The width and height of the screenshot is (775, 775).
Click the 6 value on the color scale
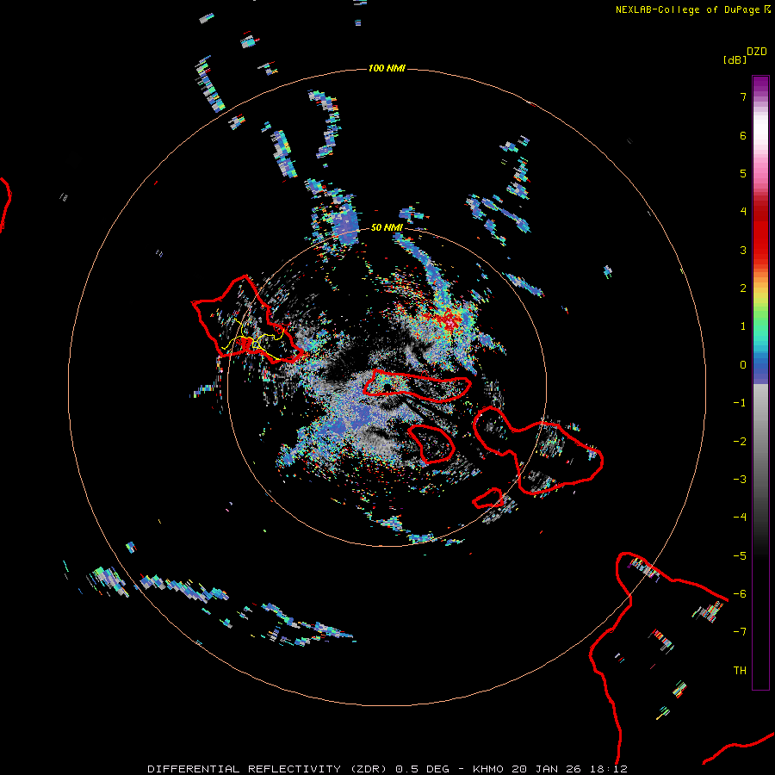[743, 135]
